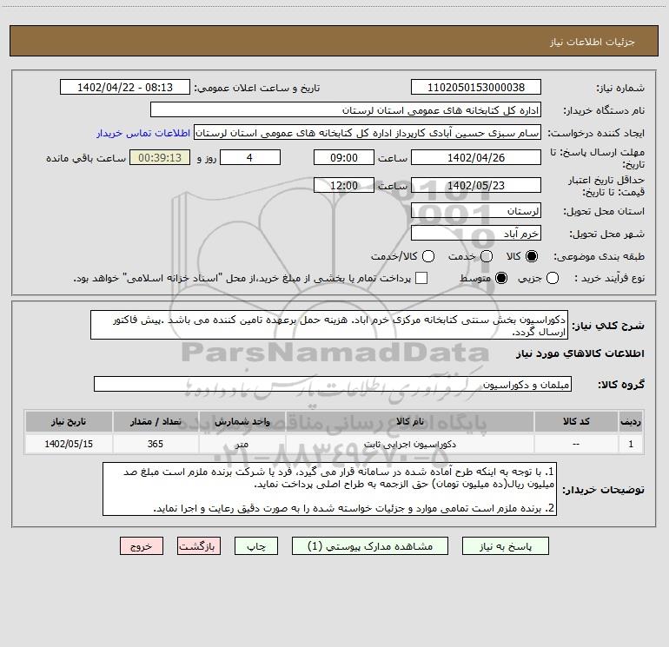This screenshot has width=669, height=647.
Task: Click the remaining days field showing 4
Action: [x=250, y=157]
